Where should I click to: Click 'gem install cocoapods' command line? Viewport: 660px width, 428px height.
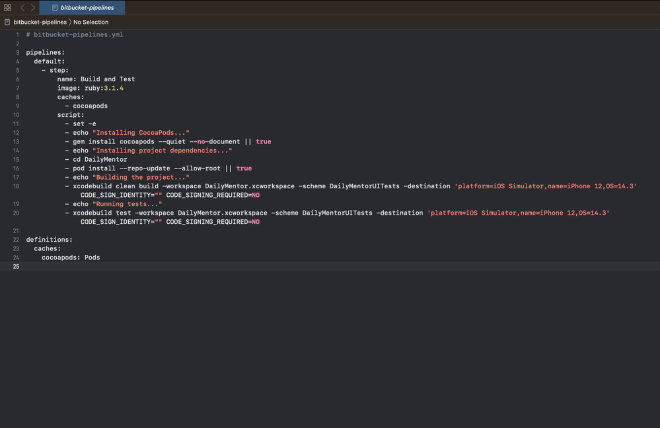tap(168, 142)
